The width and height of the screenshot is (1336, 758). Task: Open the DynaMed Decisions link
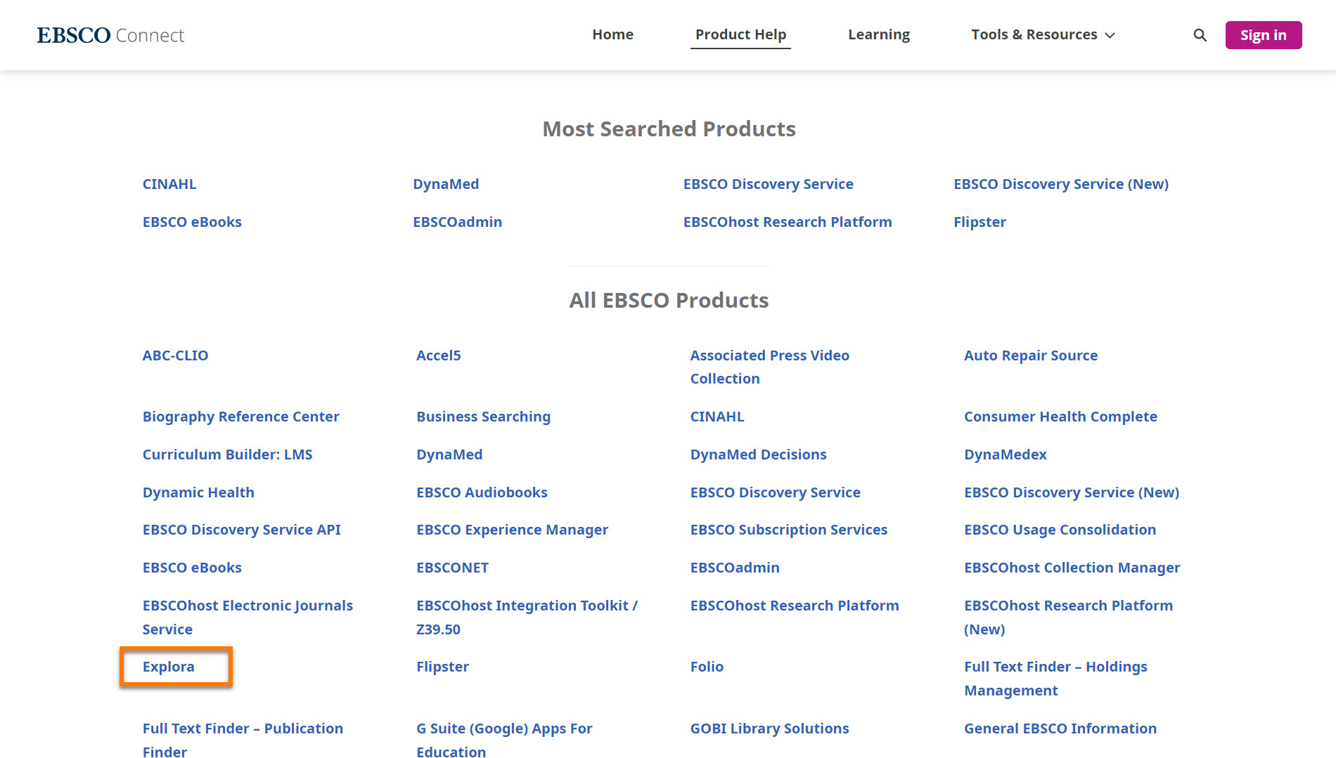[x=758, y=455]
